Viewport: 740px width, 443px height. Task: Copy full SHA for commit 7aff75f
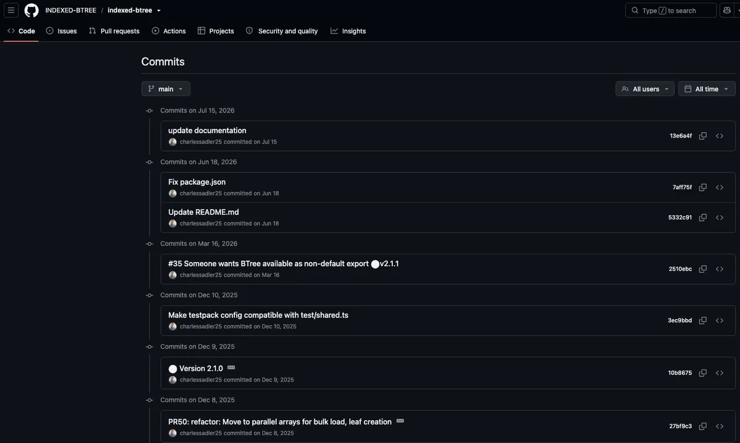click(703, 187)
